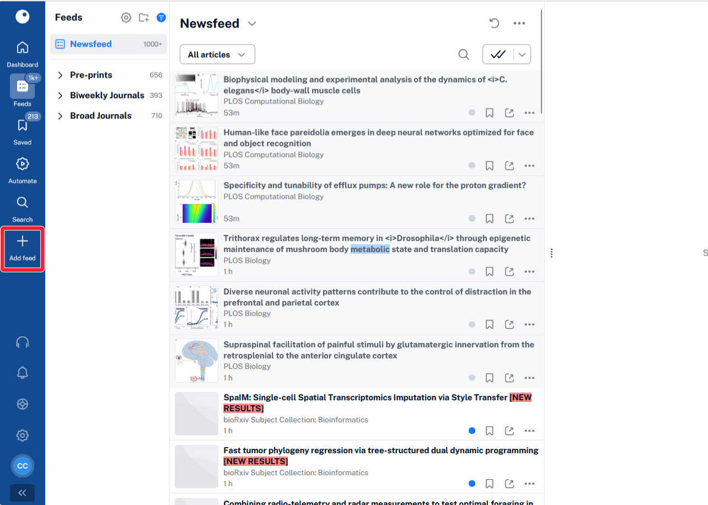Select Newsfeed in the Feeds list
This screenshot has width=708, height=505.
coord(91,44)
